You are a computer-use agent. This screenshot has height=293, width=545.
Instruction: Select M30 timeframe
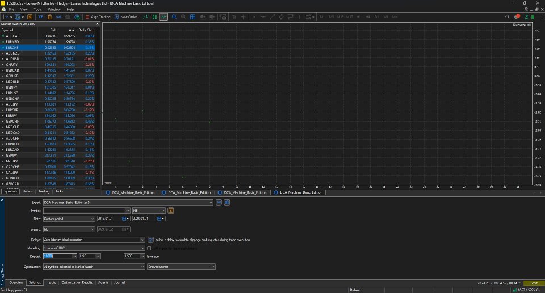(x=349, y=16)
